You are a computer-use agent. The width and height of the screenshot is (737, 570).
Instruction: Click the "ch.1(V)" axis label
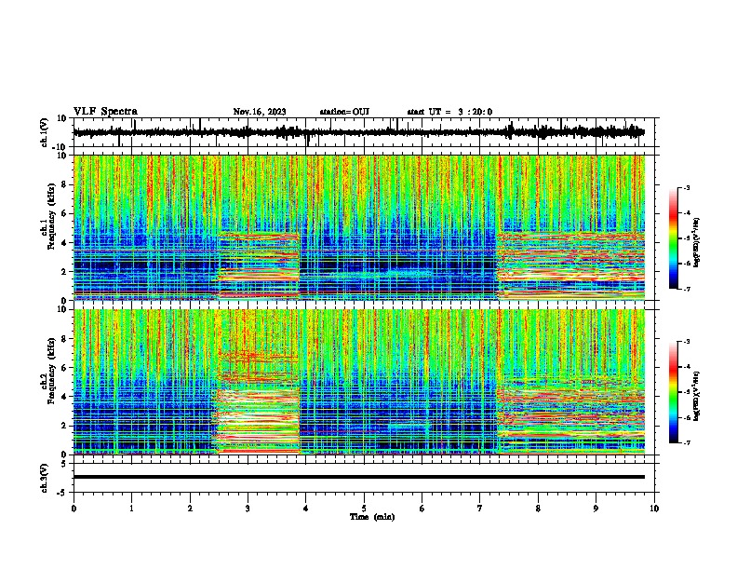pyautogui.click(x=45, y=132)
